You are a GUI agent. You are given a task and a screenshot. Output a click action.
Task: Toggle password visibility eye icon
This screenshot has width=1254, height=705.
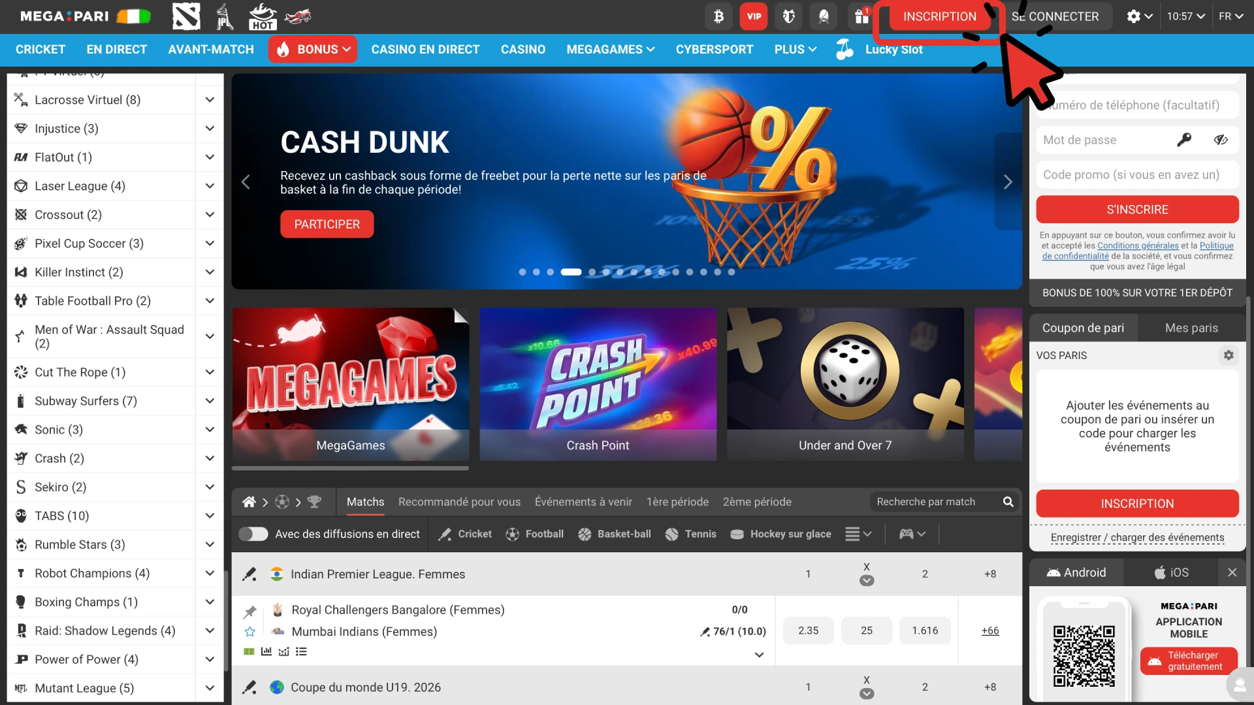(1221, 140)
